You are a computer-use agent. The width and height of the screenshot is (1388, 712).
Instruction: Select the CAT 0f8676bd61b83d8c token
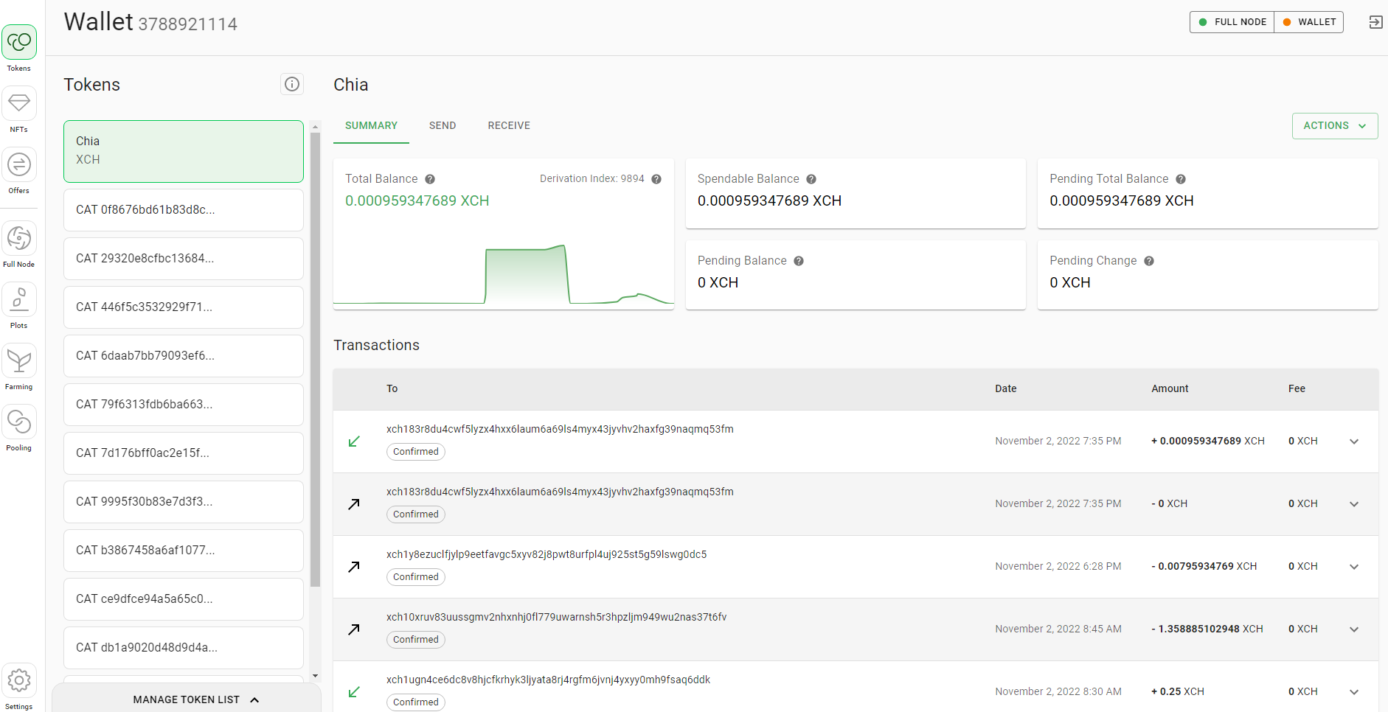183,209
